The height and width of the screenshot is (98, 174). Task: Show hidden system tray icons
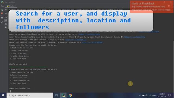click(140, 95)
